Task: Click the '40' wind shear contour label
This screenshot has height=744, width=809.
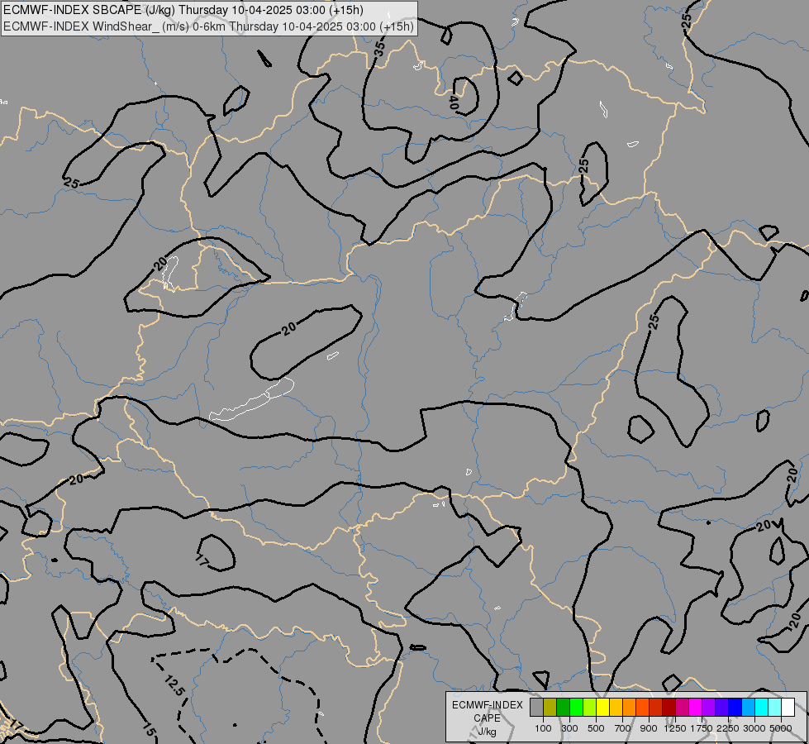Action: click(454, 103)
